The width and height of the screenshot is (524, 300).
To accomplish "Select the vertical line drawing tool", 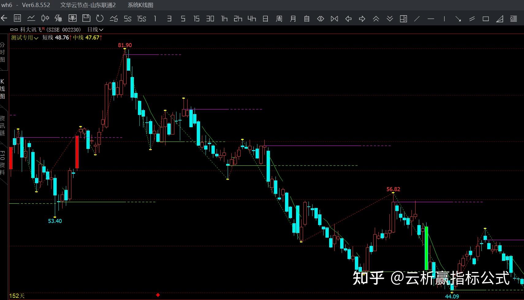I will (x=444, y=19).
